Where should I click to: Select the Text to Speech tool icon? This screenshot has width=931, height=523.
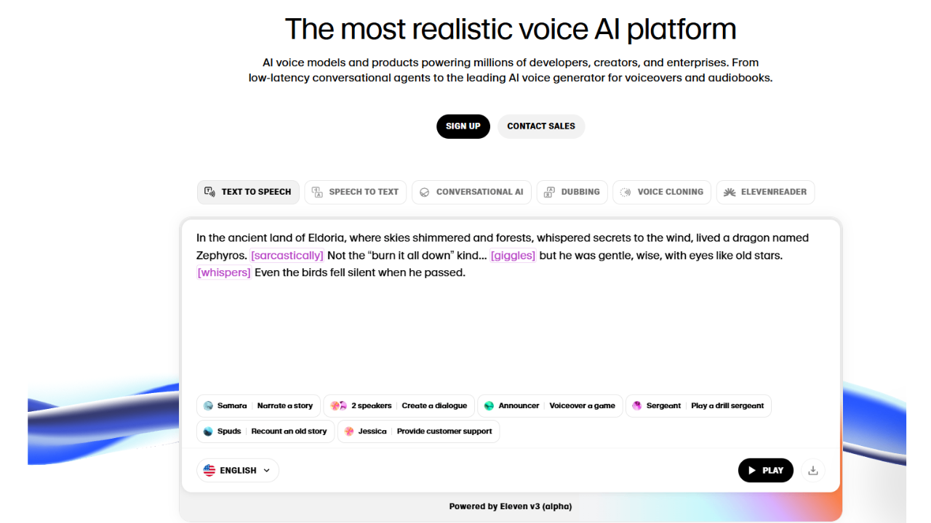(x=209, y=192)
